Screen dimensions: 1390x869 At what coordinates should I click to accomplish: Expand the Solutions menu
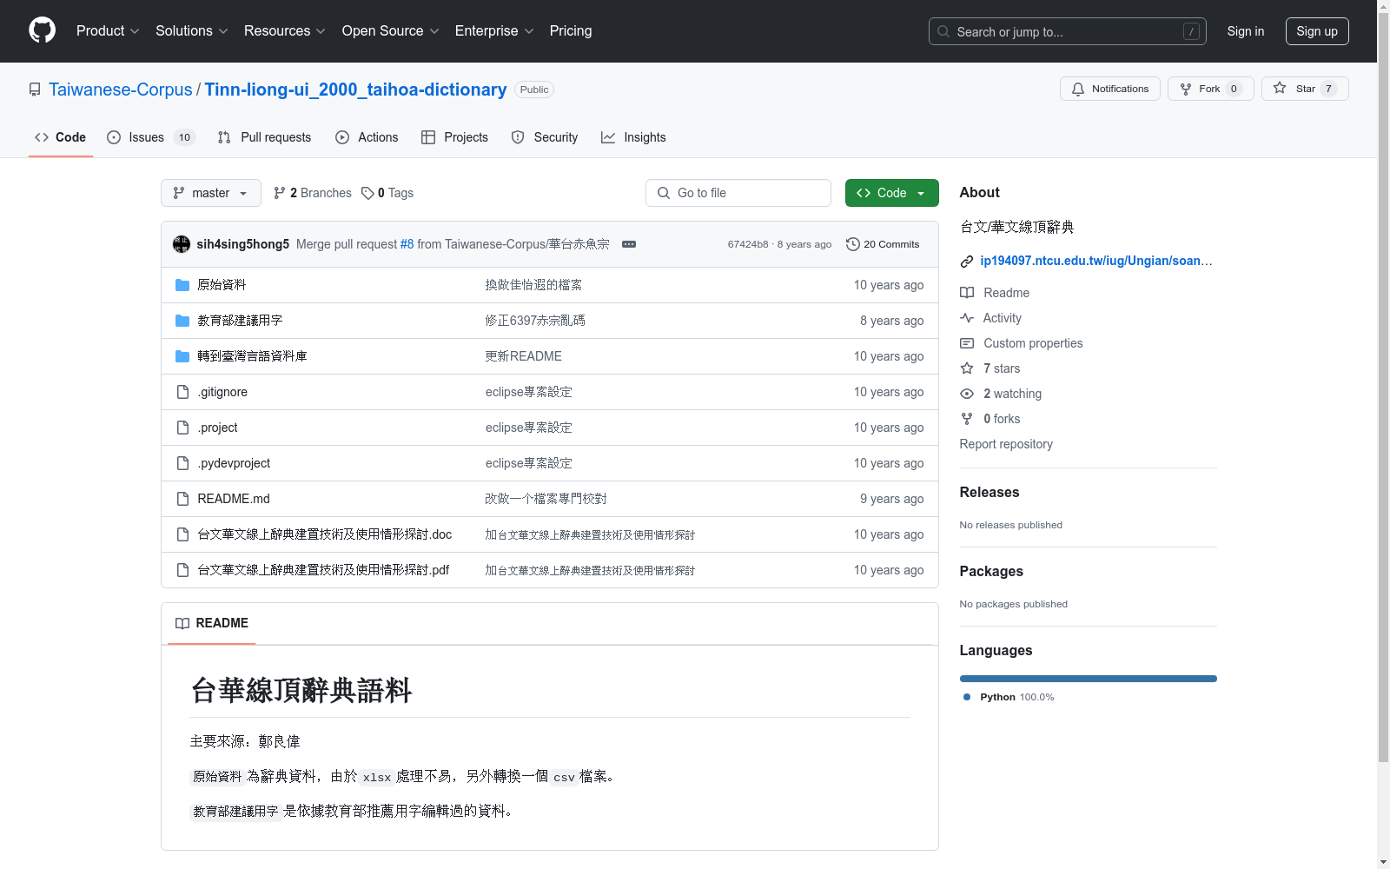click(192, 30)
